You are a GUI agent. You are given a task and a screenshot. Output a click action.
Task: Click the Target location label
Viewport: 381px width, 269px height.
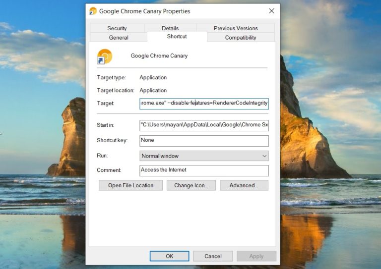(116, 91)
